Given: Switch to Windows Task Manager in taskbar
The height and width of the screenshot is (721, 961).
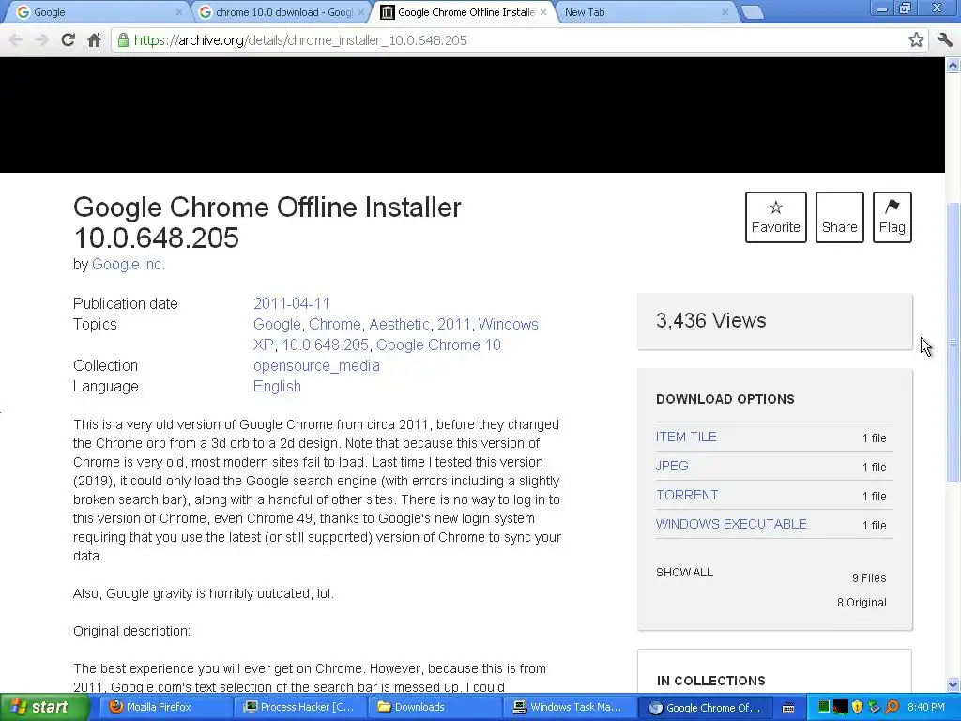Looking at the screenshot, I should [569, 708].
